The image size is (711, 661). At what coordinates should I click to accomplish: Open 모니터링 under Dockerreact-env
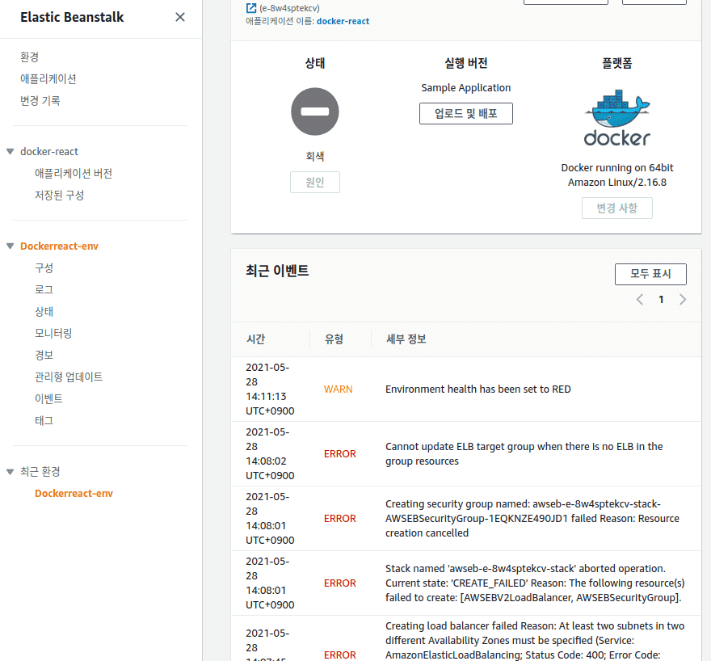53,333
